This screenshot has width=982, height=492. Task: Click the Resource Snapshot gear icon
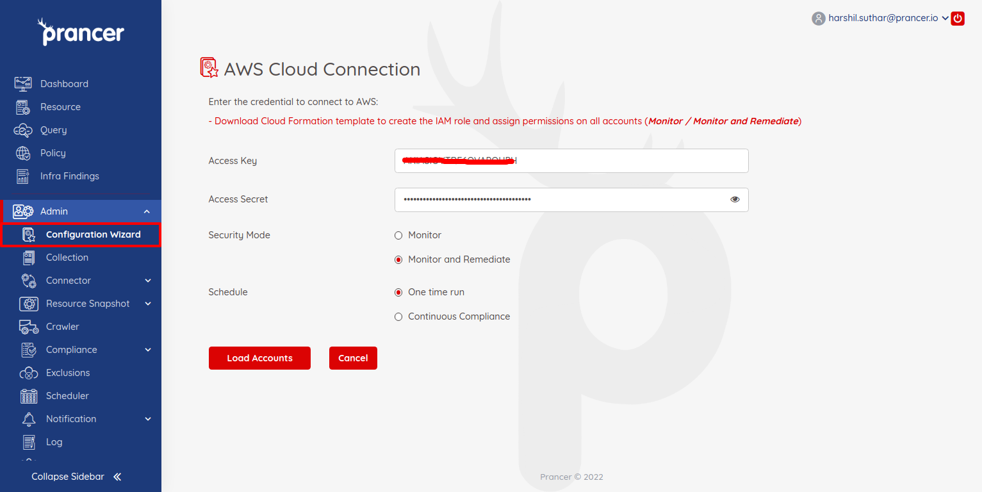coord(29,304)
